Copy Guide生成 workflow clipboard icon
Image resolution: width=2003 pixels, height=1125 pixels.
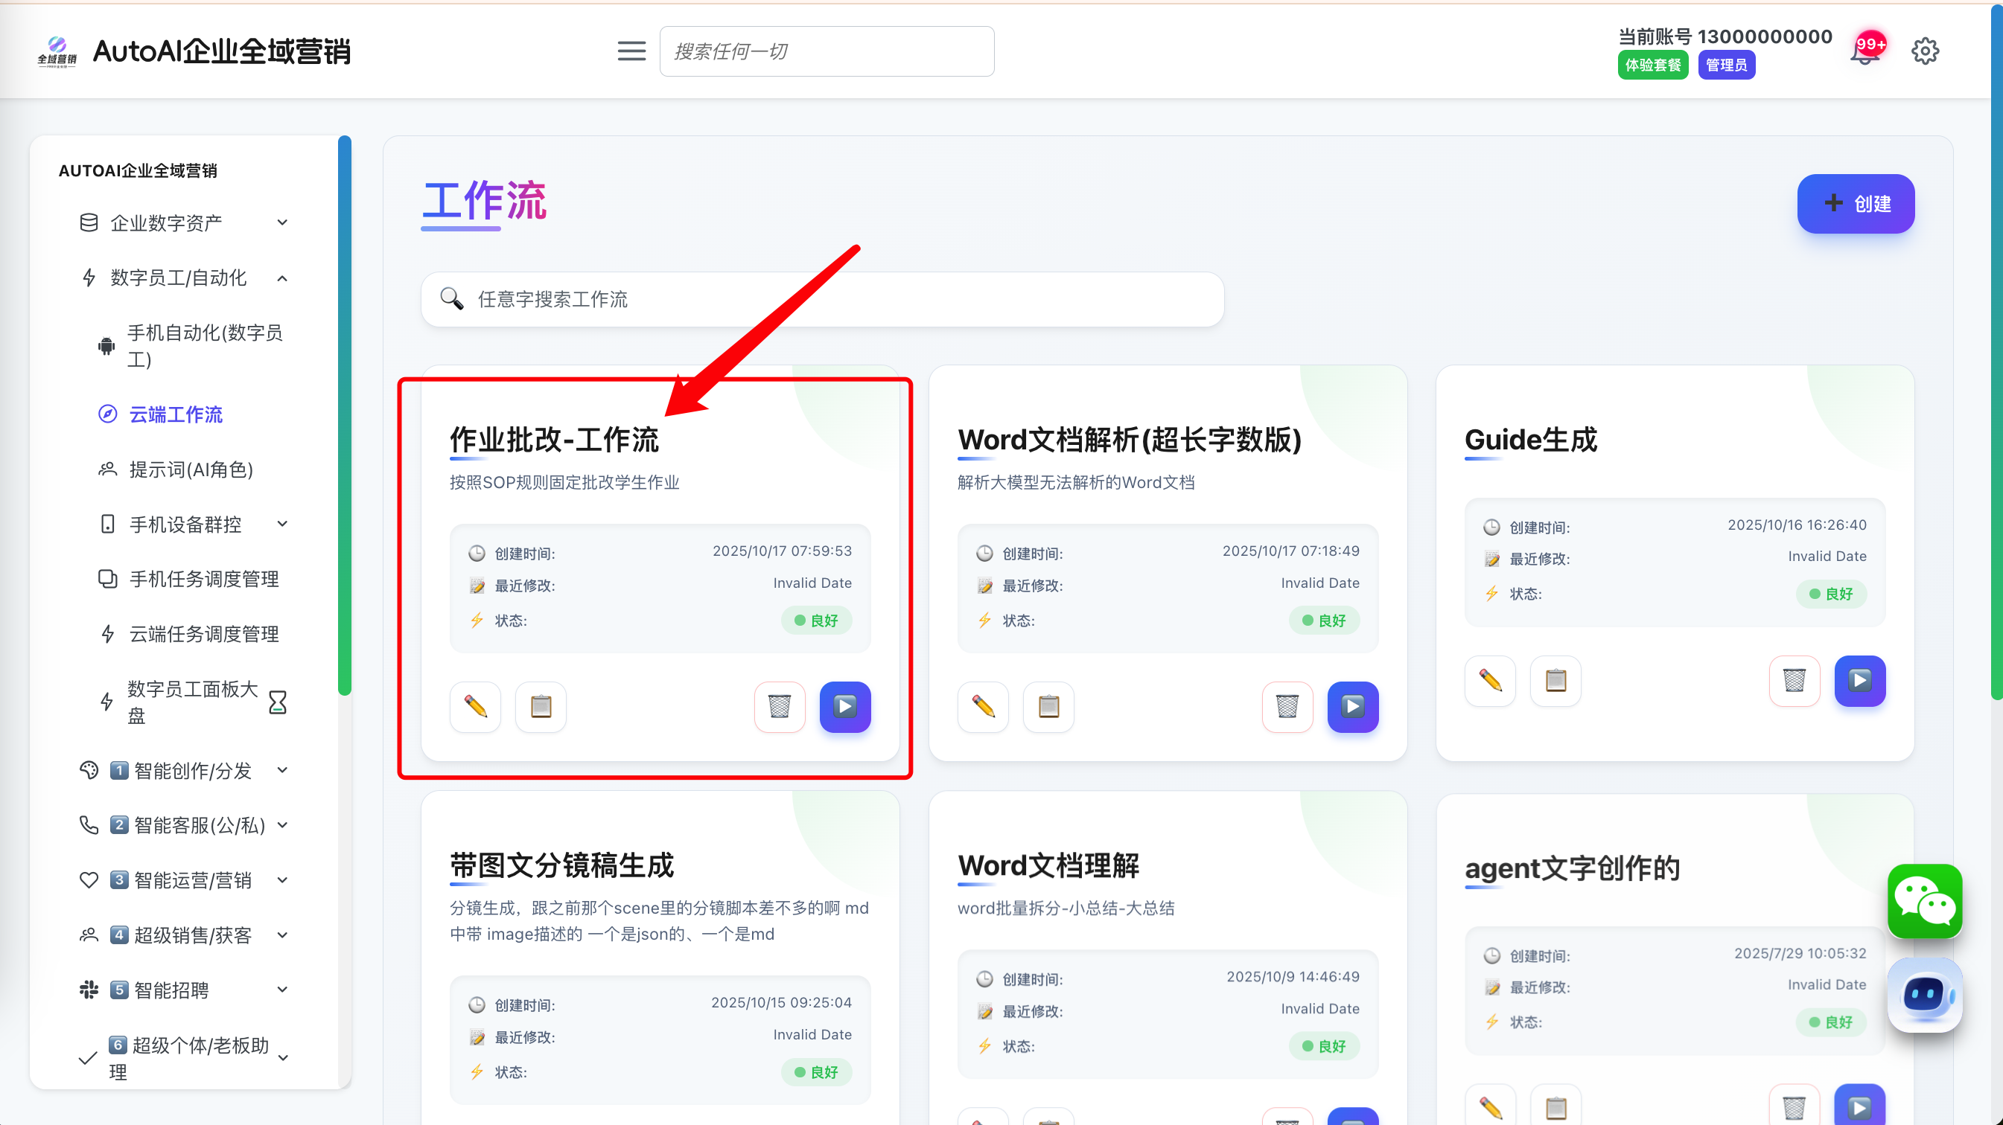[x=1555, y=681]
